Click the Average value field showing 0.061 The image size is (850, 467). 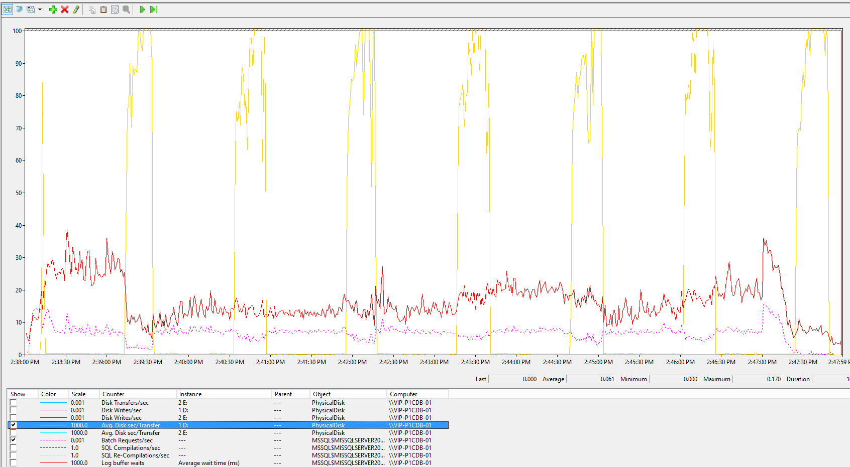tap(591, 379)
